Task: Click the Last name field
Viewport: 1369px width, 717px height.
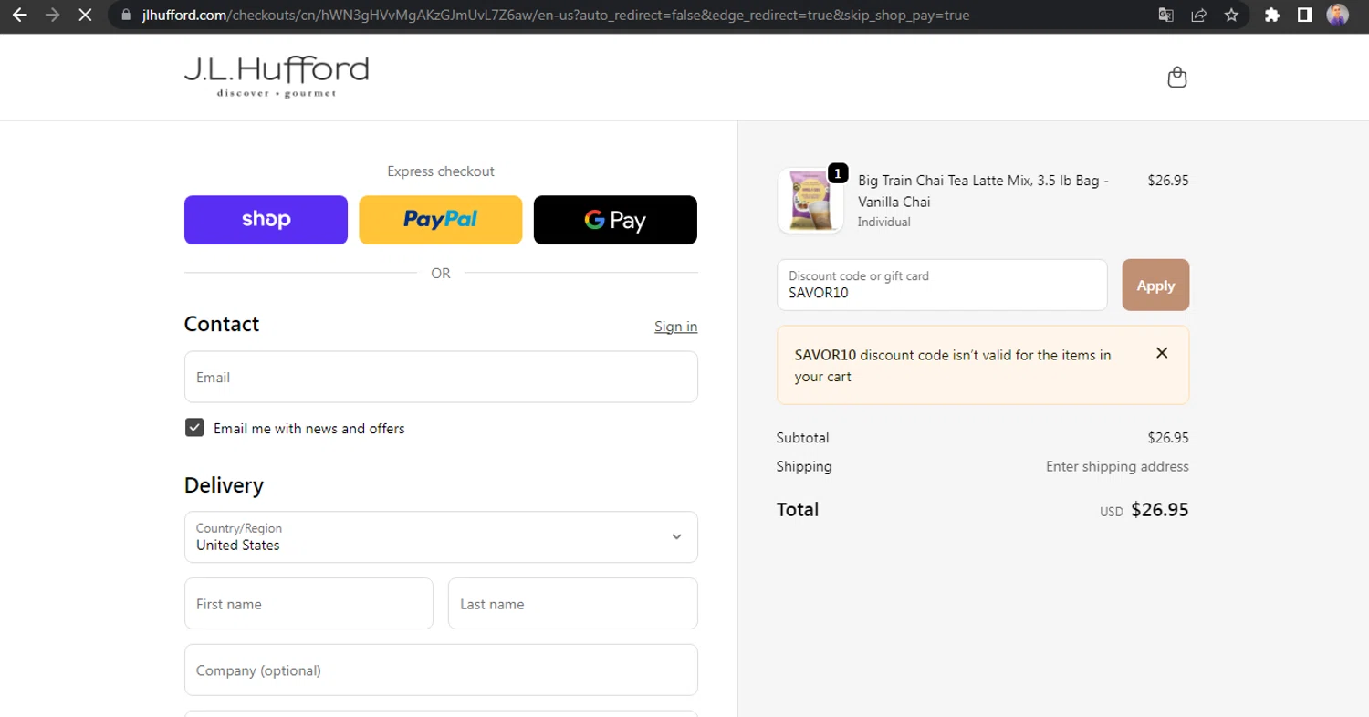Action: [x=573, y=603]
